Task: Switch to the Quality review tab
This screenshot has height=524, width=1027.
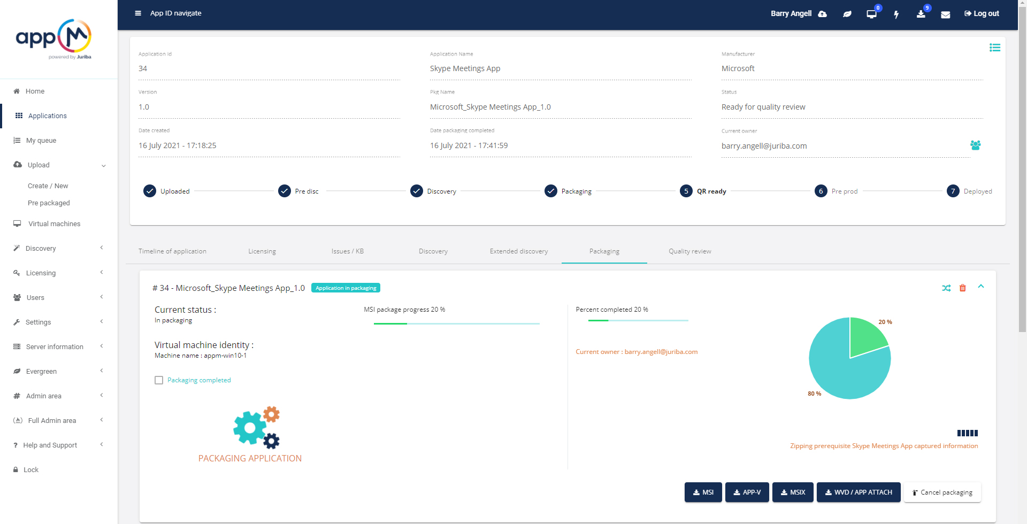Action: tap(689, 251)
